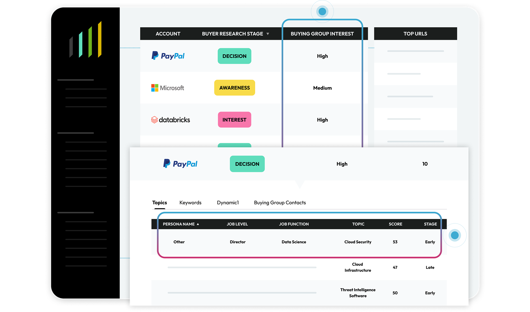
Task: Click High in the expanded PayPal detail panel
Action: [342, 164]
